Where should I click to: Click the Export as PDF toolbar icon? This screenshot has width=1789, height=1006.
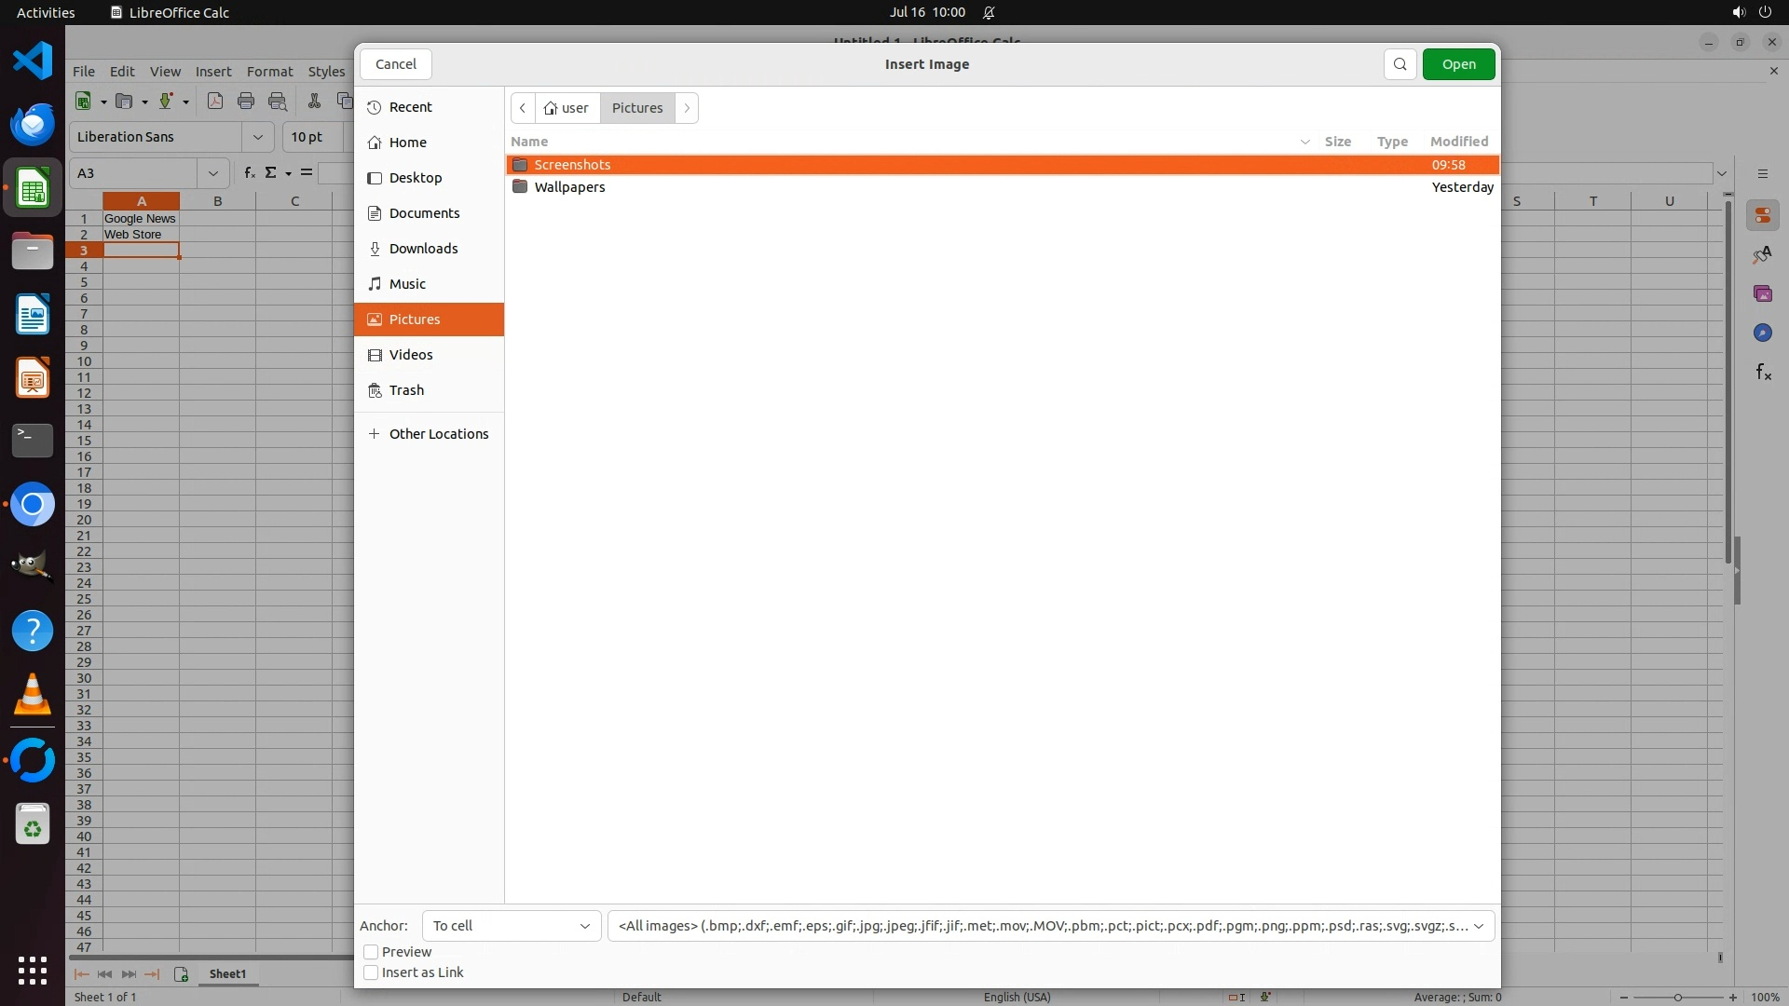(x=215, y=102)
